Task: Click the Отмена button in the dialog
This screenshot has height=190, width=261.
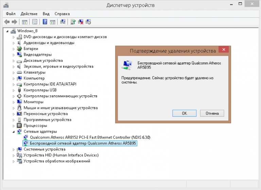Action: click(x=212, y=113)
